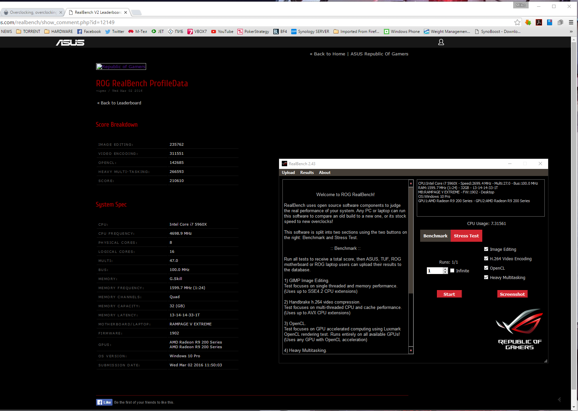Close the RealBench V2 Leaderboard tab
Screen dimensions: 578x411
tap(126, 12)
